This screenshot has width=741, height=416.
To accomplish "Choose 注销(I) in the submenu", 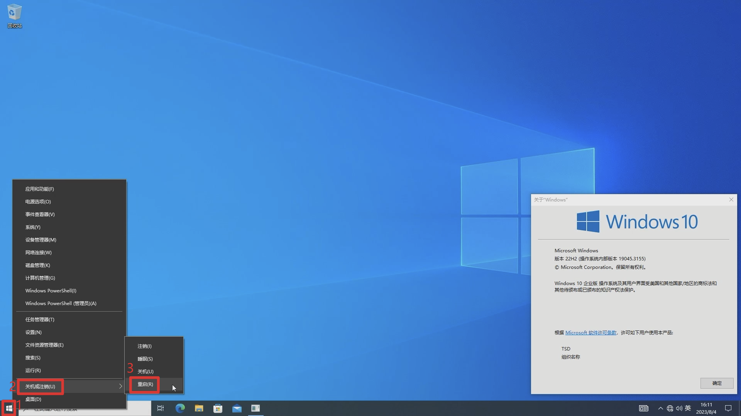I will (154, 346).
